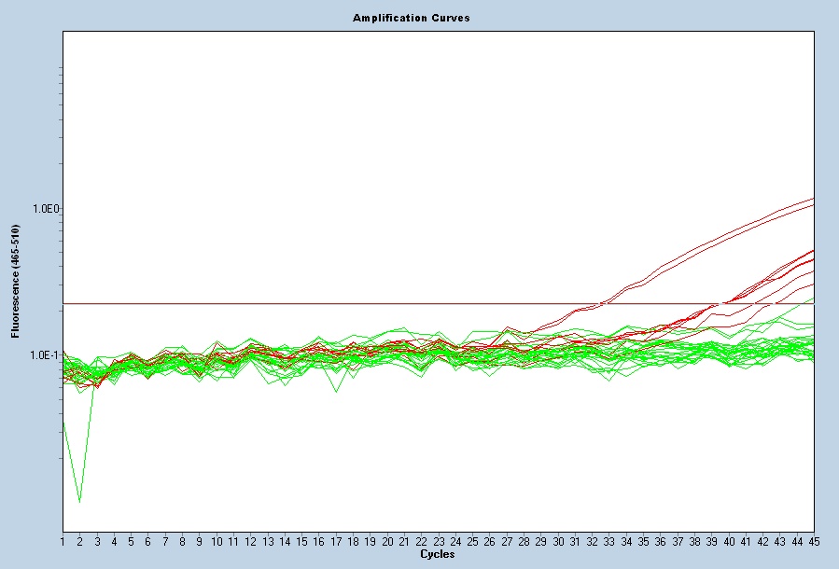The width and height of the screenshot is (839, 569).
Task: Select the red horizontal threshold line
Action: [280, 303]
